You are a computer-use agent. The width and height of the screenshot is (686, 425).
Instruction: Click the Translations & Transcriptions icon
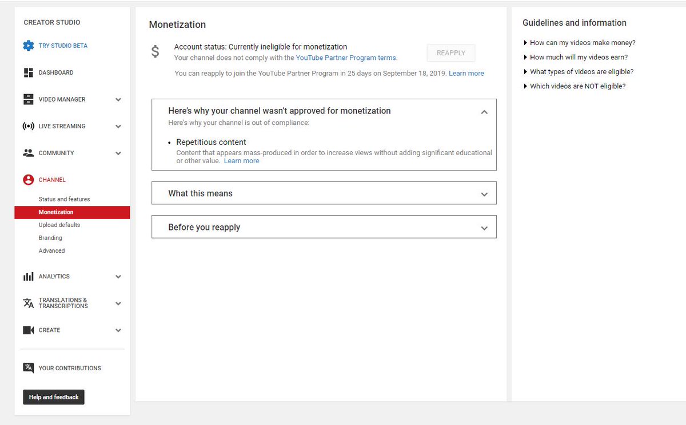(29, 303)
